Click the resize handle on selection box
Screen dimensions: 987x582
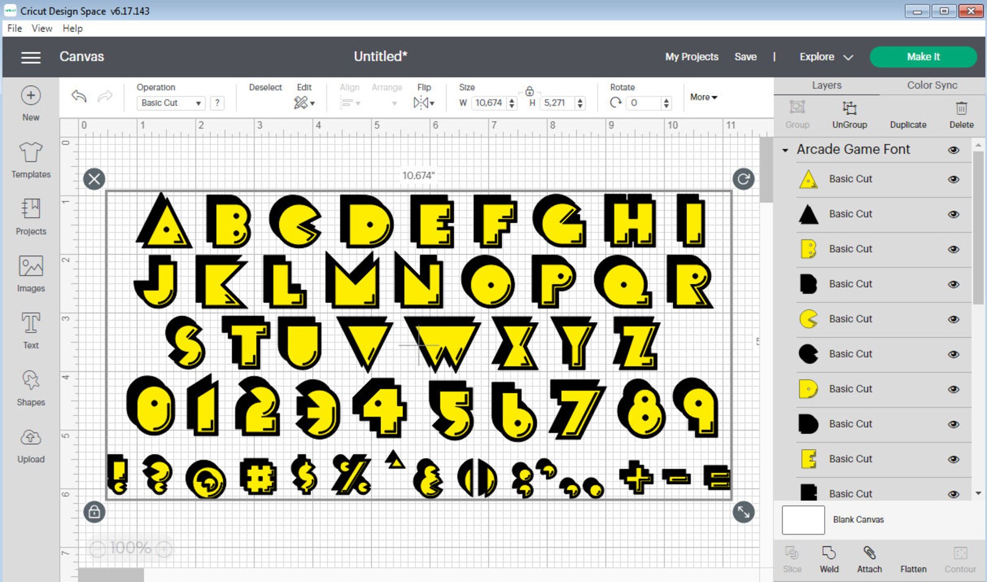coord(743,512)
